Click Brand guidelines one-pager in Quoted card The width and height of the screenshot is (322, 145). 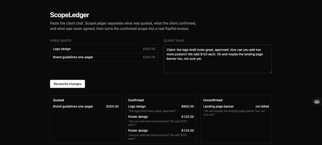click(x=73, y=106)
